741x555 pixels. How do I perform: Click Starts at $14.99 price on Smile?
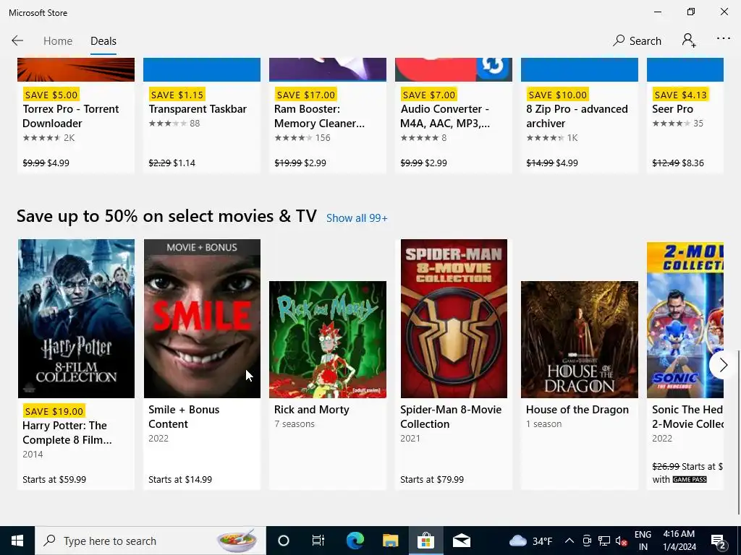tap(180, 480)
